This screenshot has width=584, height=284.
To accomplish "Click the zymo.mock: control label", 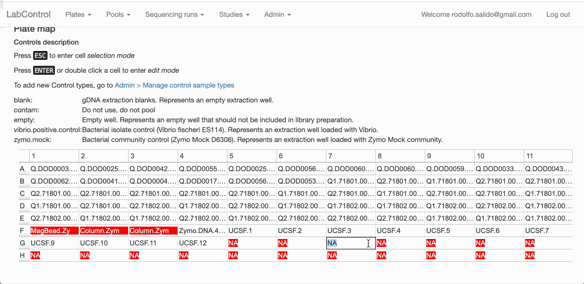I will [33, 140].
